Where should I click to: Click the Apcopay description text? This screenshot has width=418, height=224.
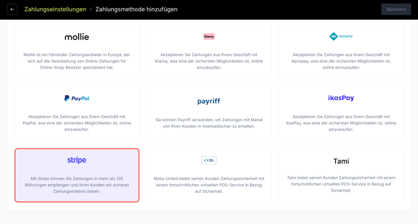coord(341,61)
